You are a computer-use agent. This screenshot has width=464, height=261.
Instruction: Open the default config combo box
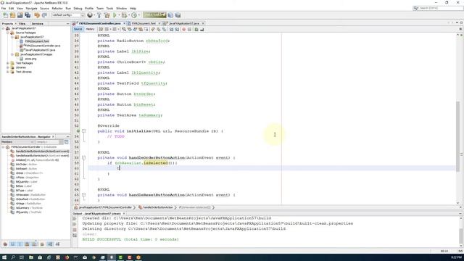[68, 15]
